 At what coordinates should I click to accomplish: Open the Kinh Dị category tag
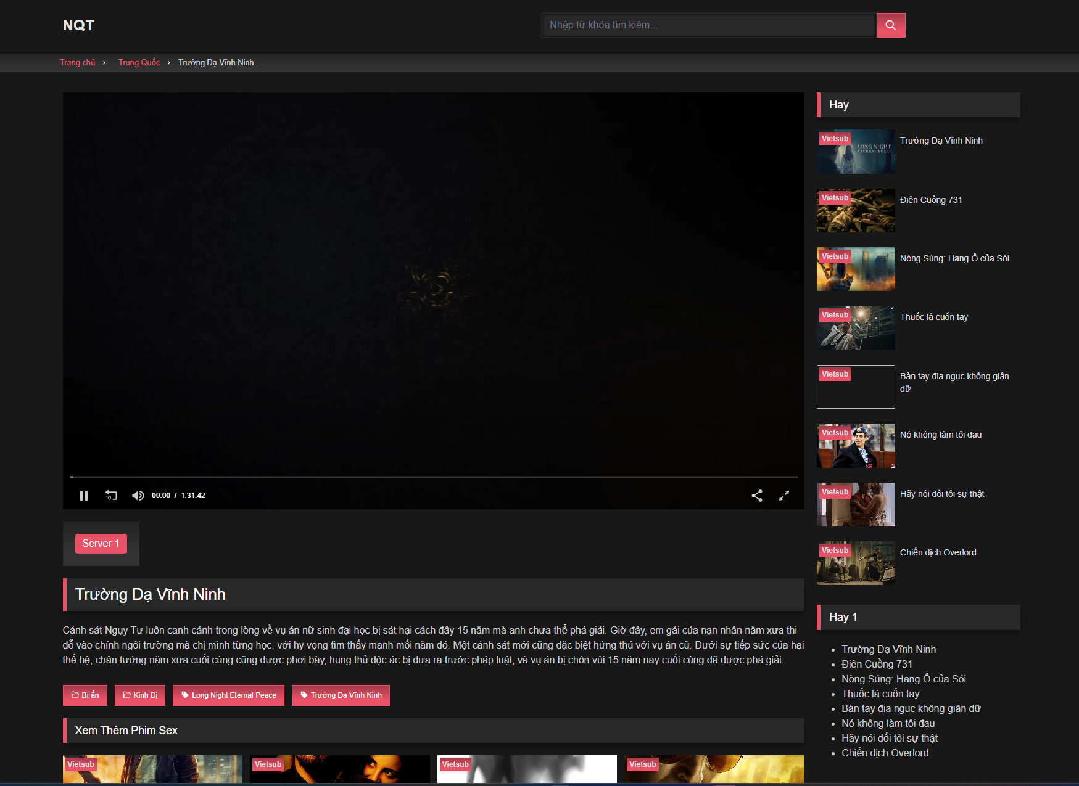pyautogui.click(x=140, y=695)
